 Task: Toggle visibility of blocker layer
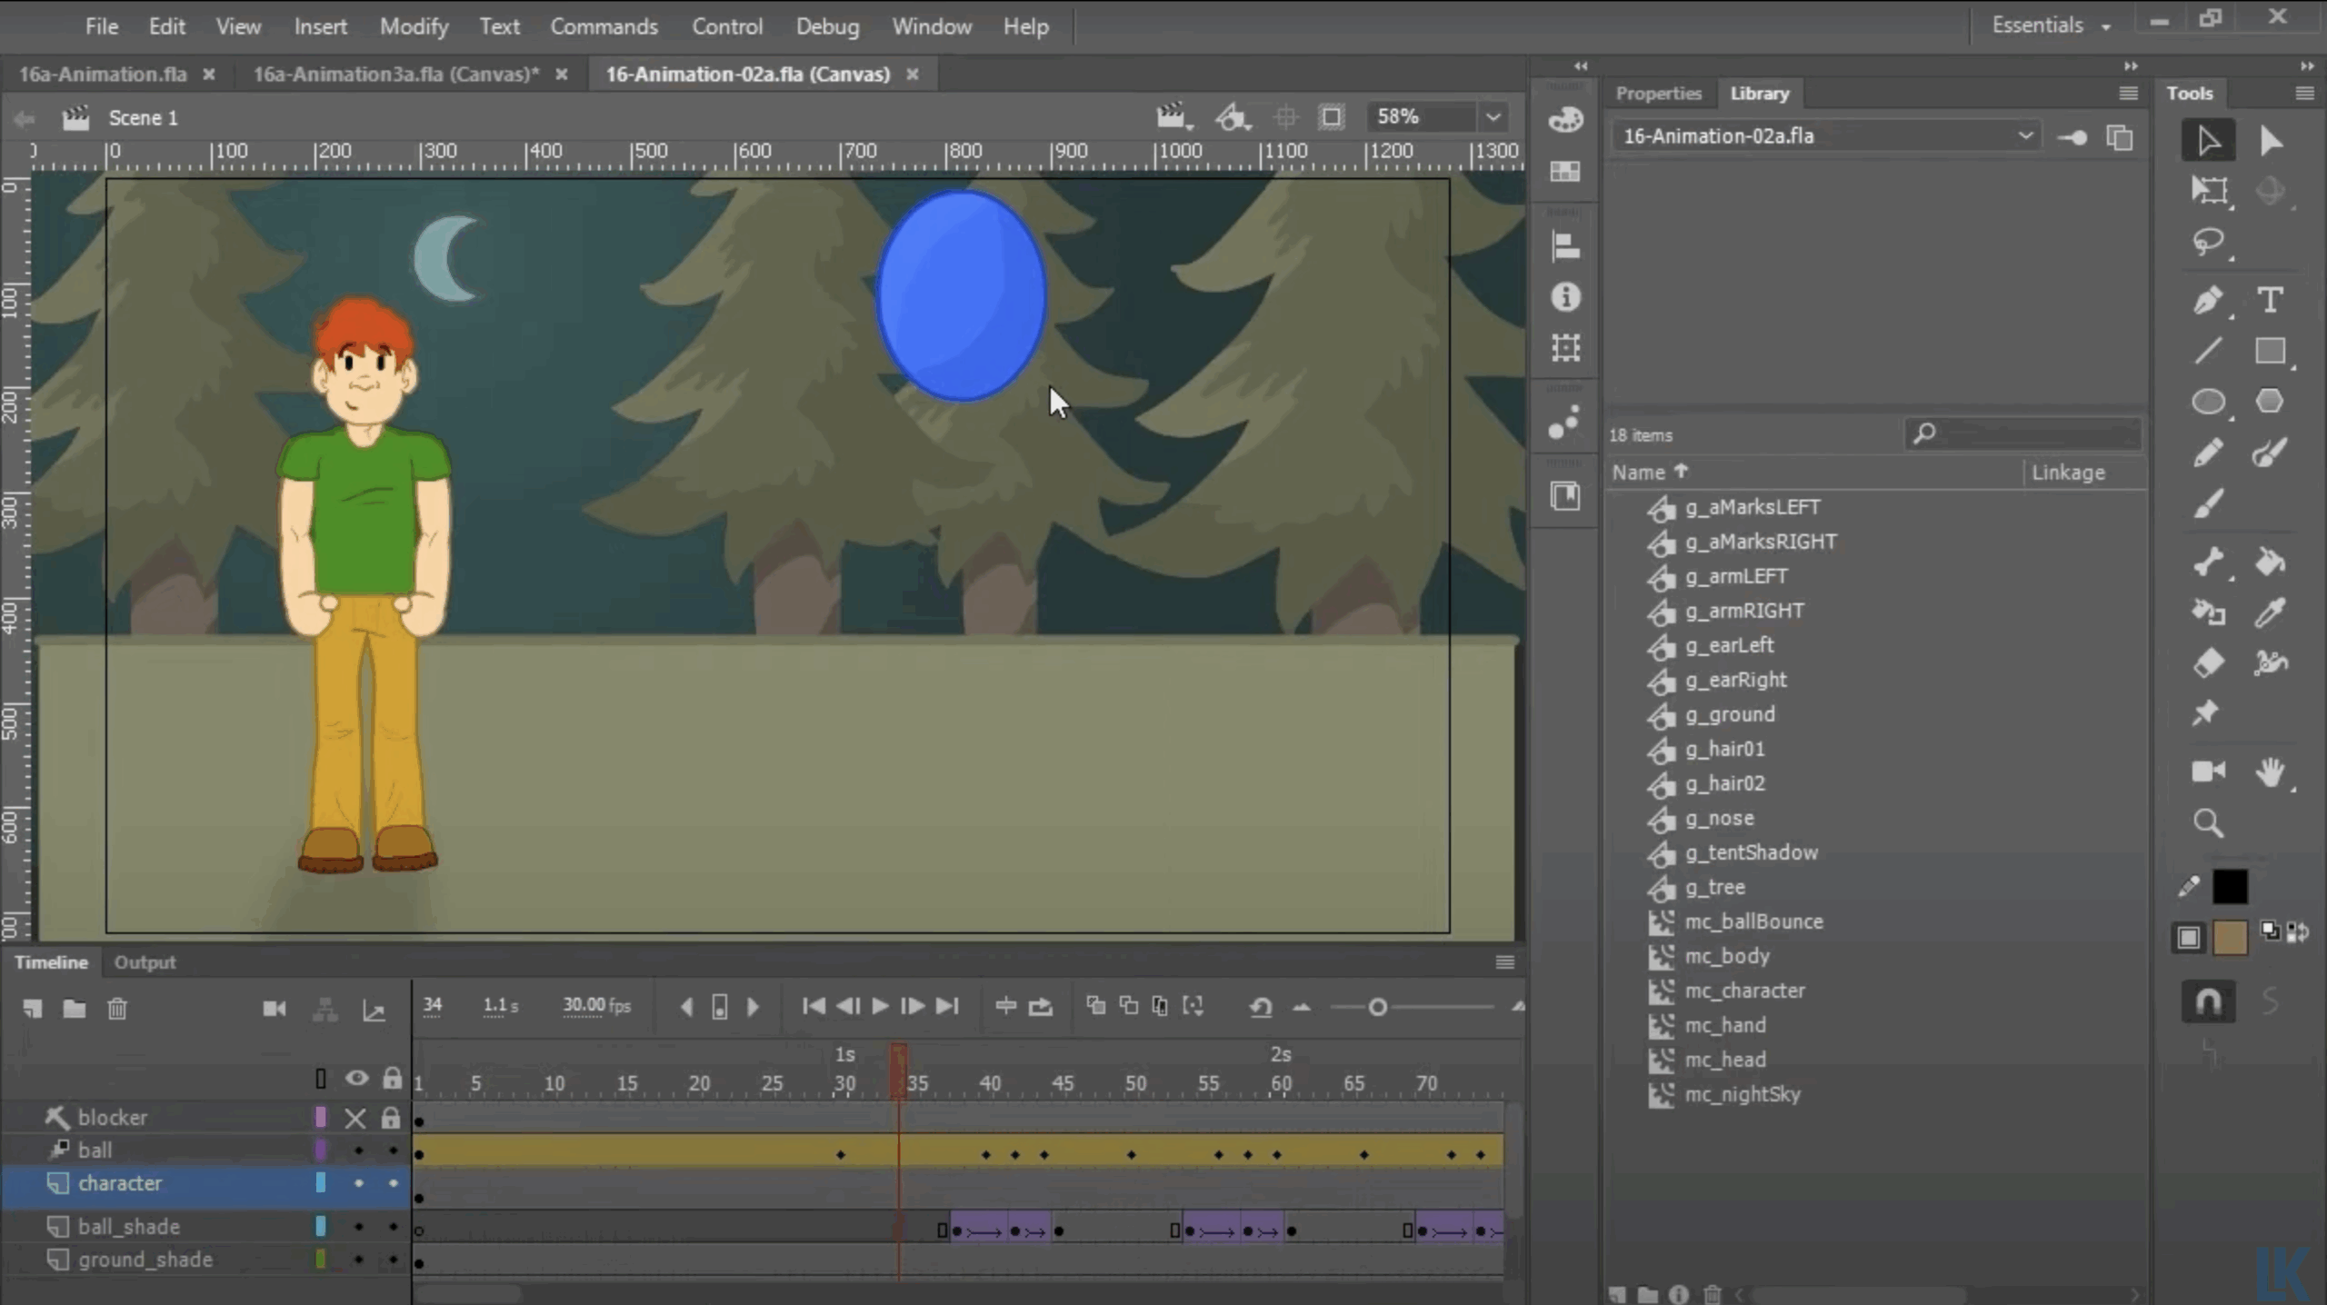click(x=355, y=1118)
